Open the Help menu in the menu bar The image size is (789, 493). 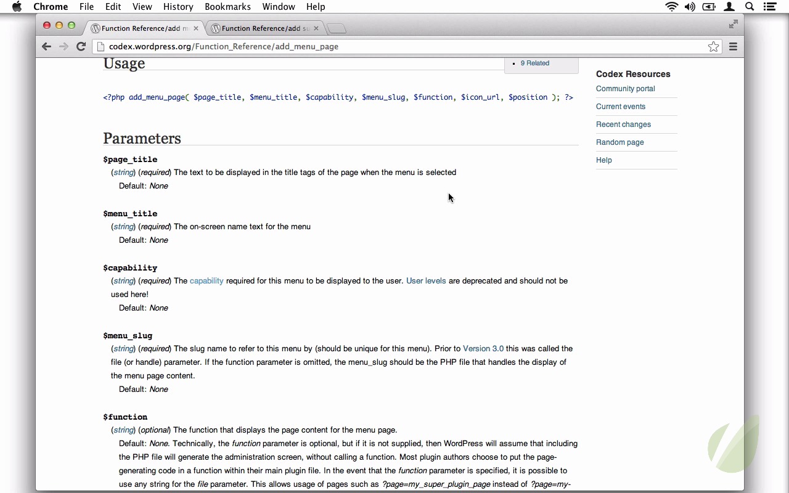(x=316, y=7)
